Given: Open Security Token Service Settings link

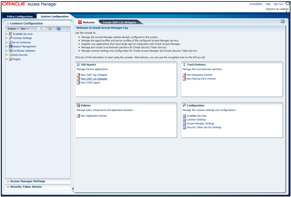Looking at the screenshot, I should [204, 128].
